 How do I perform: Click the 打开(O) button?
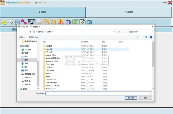click(131, 98)
